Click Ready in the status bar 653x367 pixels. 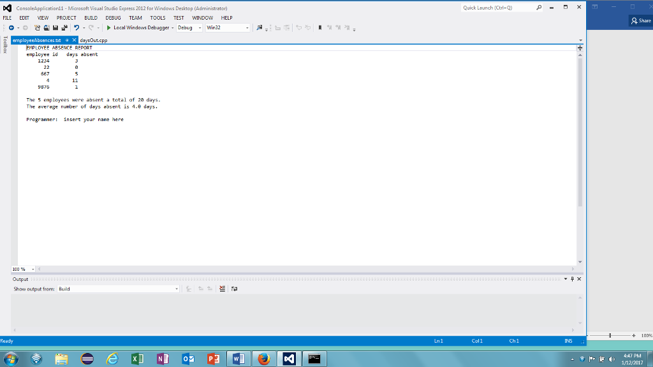pyautogui.click(x=6, y=341)
